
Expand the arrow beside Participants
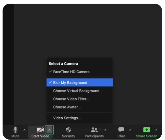pos(105,130)
